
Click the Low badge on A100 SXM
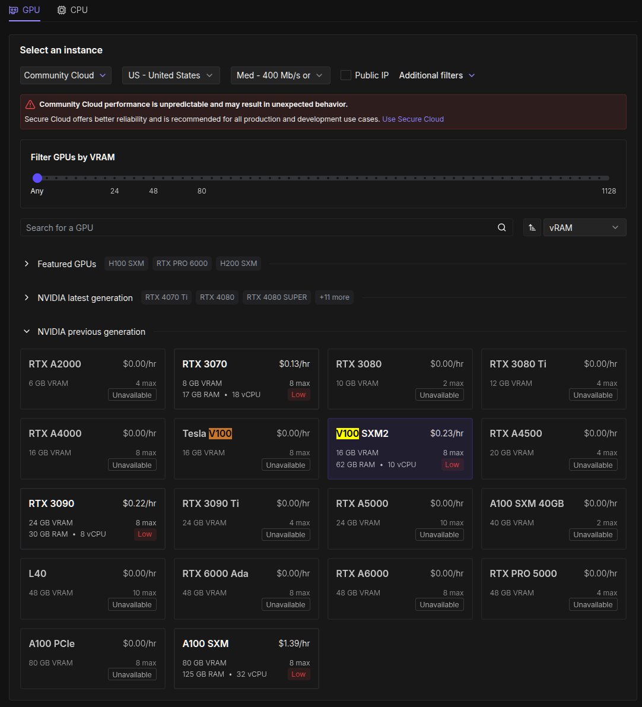click(298, 674)
